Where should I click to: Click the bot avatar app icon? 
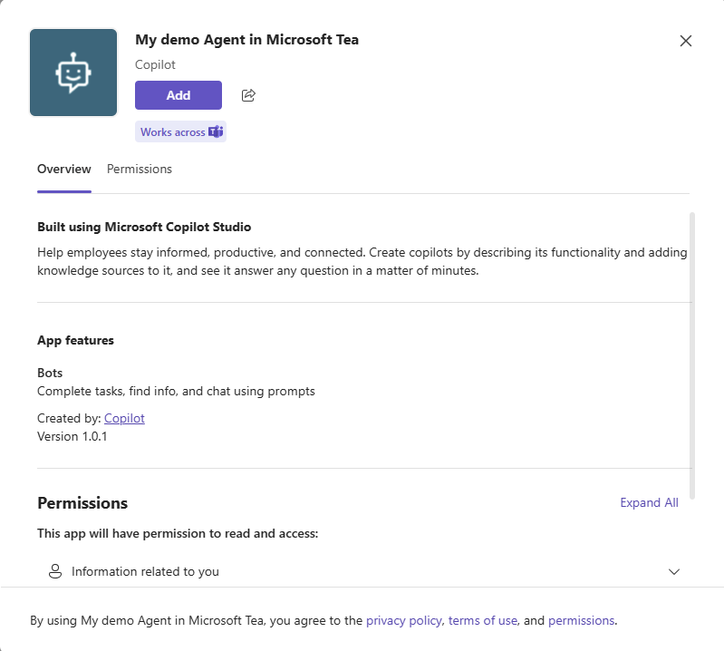point(73,73)
